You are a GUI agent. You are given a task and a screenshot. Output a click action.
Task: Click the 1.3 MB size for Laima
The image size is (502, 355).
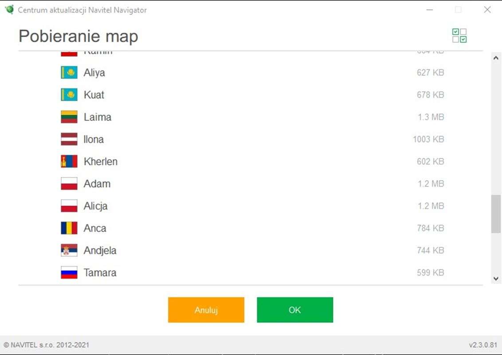point(431,117)
